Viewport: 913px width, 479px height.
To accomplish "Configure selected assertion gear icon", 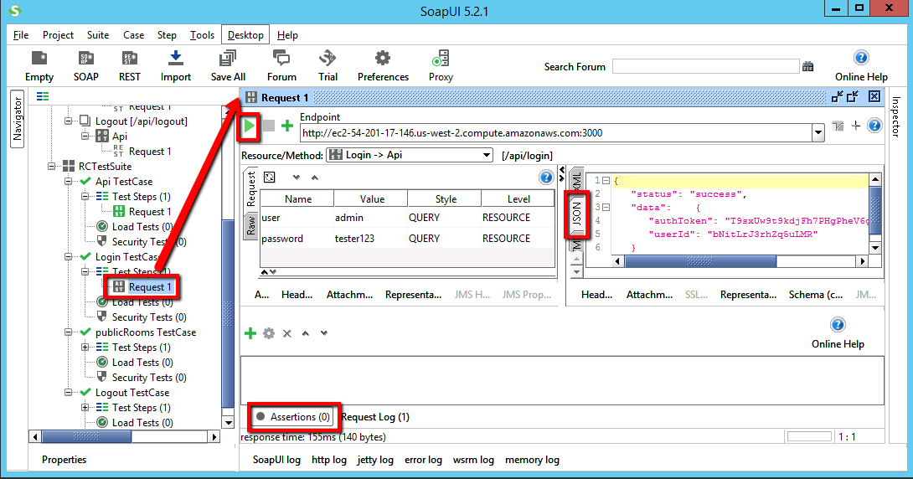I will [268, 333].
